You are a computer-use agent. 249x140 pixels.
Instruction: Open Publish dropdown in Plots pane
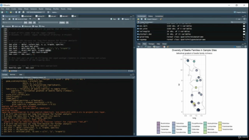click(x=238, y=47)
